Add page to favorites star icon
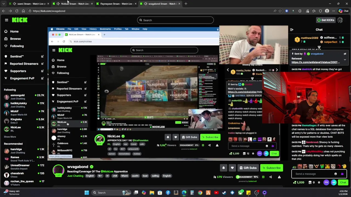Image resolution: width=351 pixels, height=197 pixels. [x=280, y=11]
